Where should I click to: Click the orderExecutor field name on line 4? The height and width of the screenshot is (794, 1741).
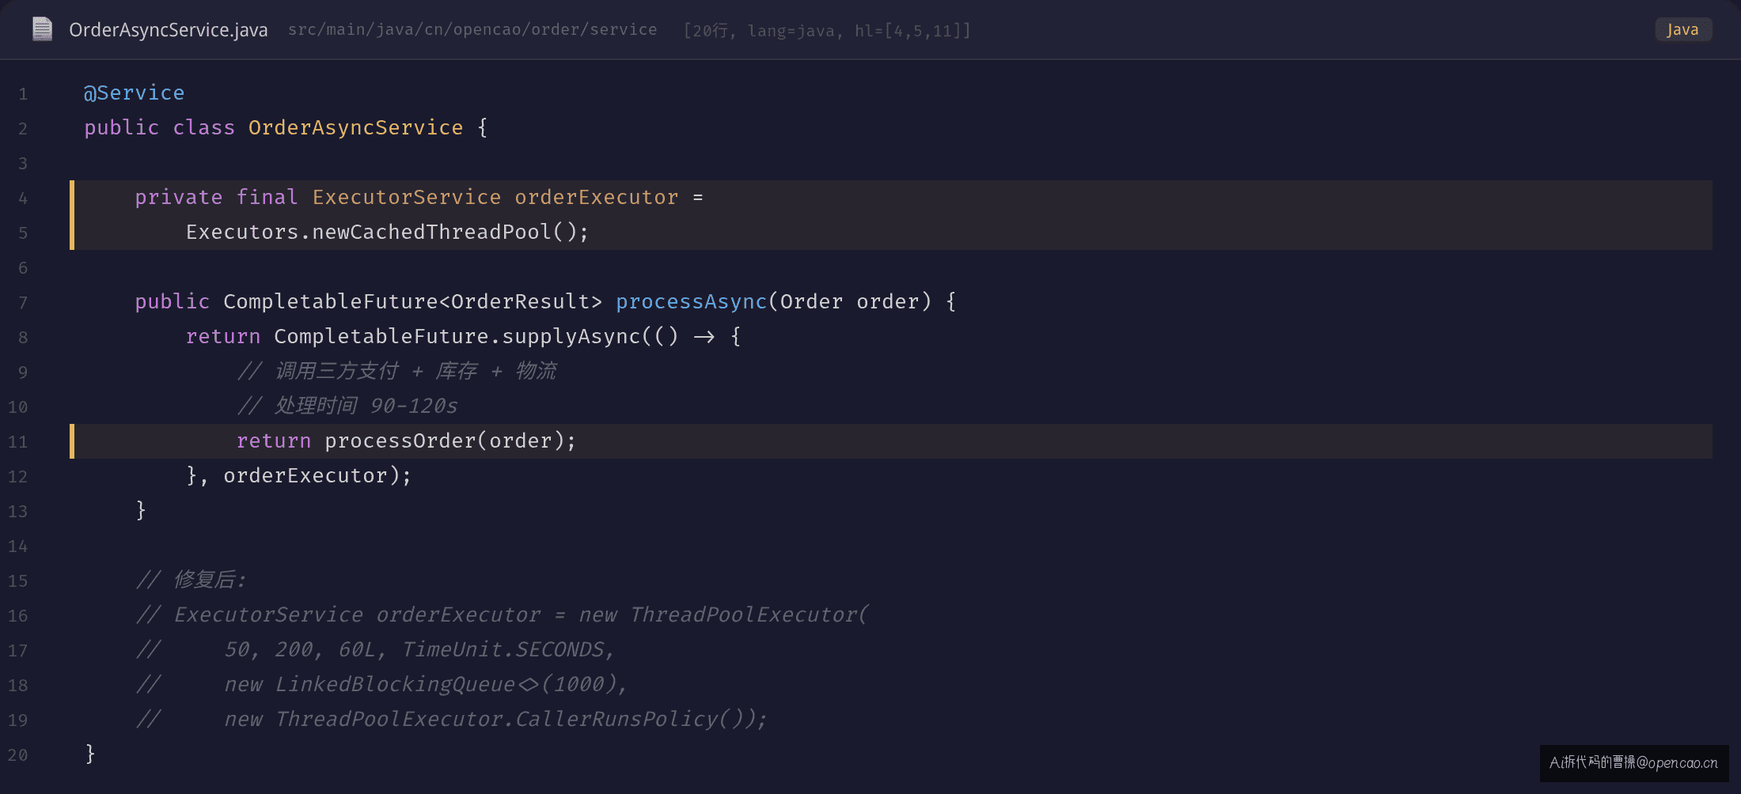(597, 198)
